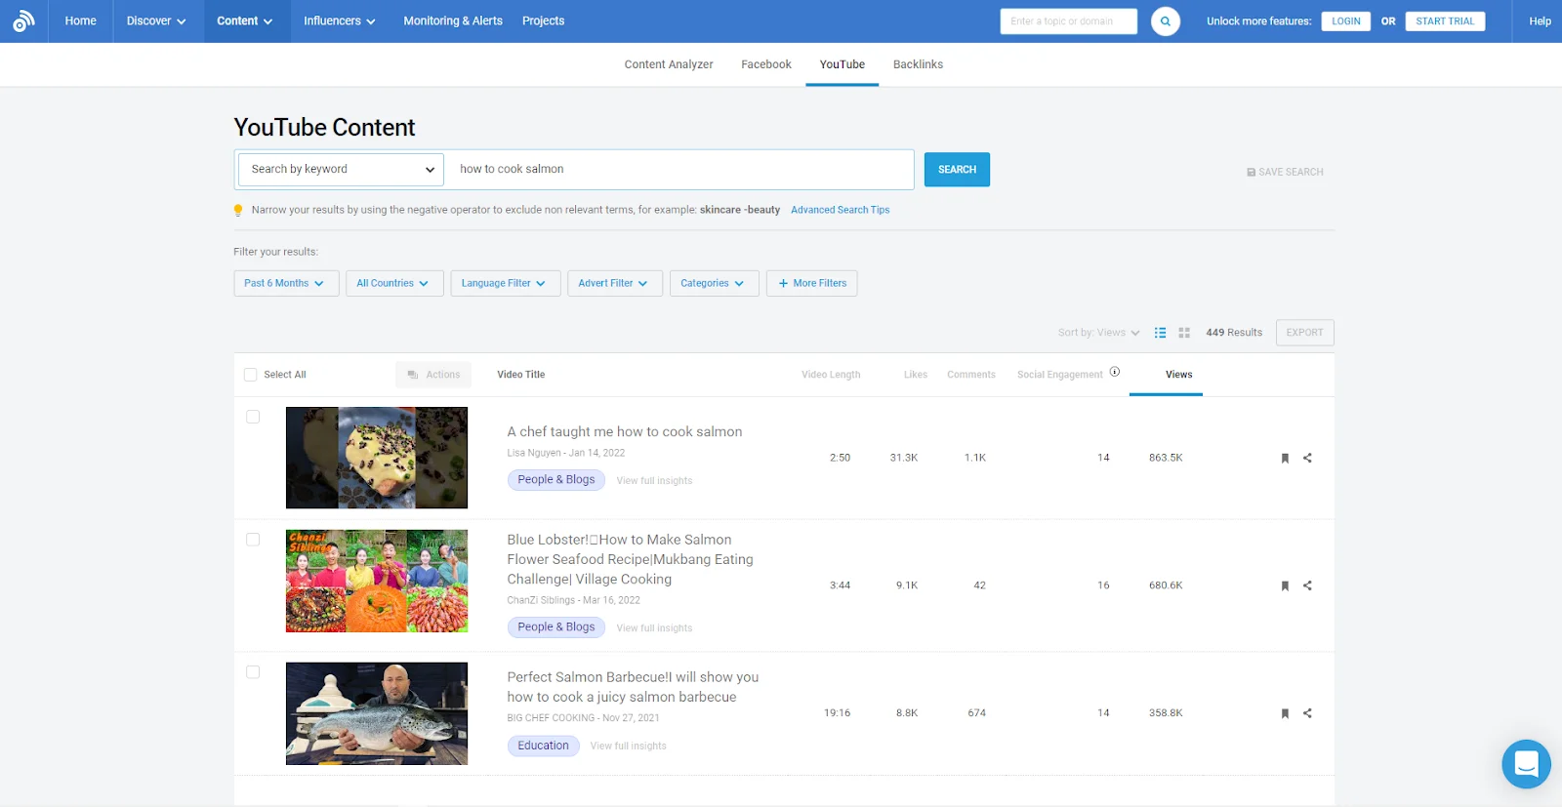Click the Social Engagement info icon

click(1115, 372)
